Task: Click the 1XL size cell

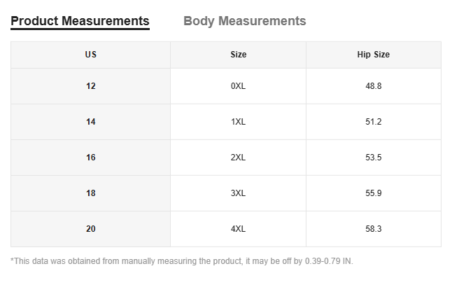Action: 238,122
